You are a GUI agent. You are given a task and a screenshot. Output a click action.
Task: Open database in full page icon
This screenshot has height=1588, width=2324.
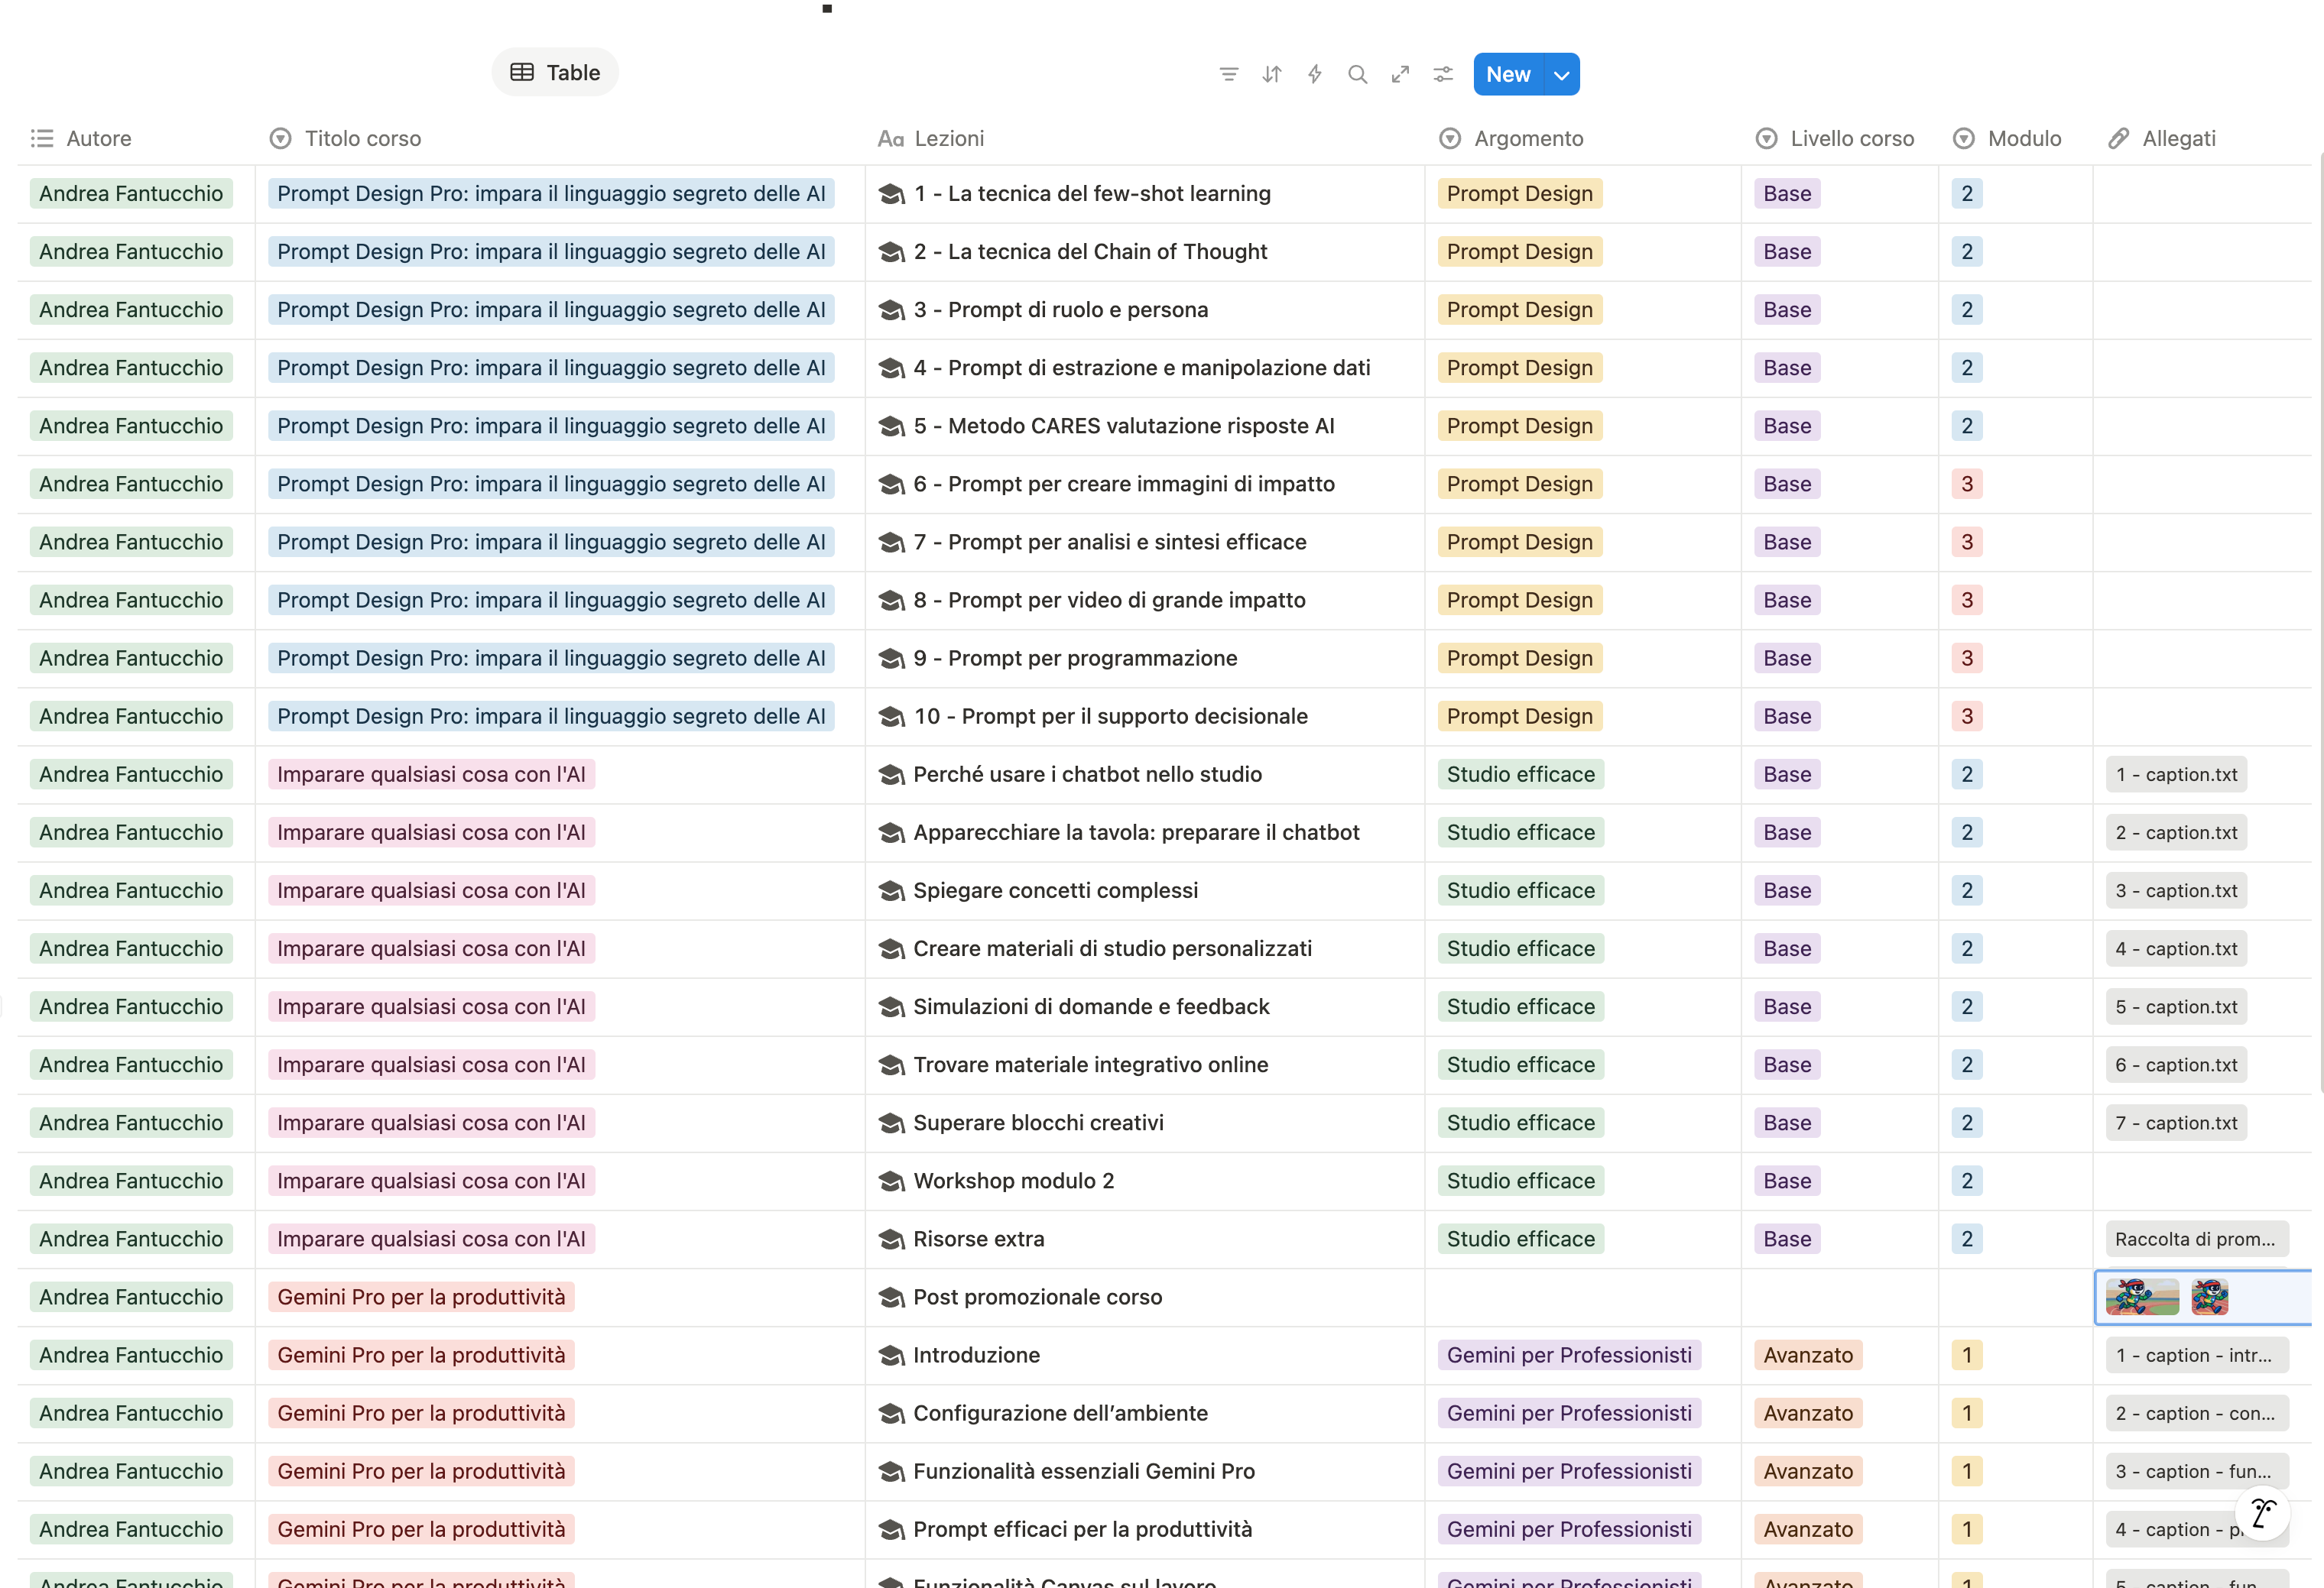pos(1400,74)
